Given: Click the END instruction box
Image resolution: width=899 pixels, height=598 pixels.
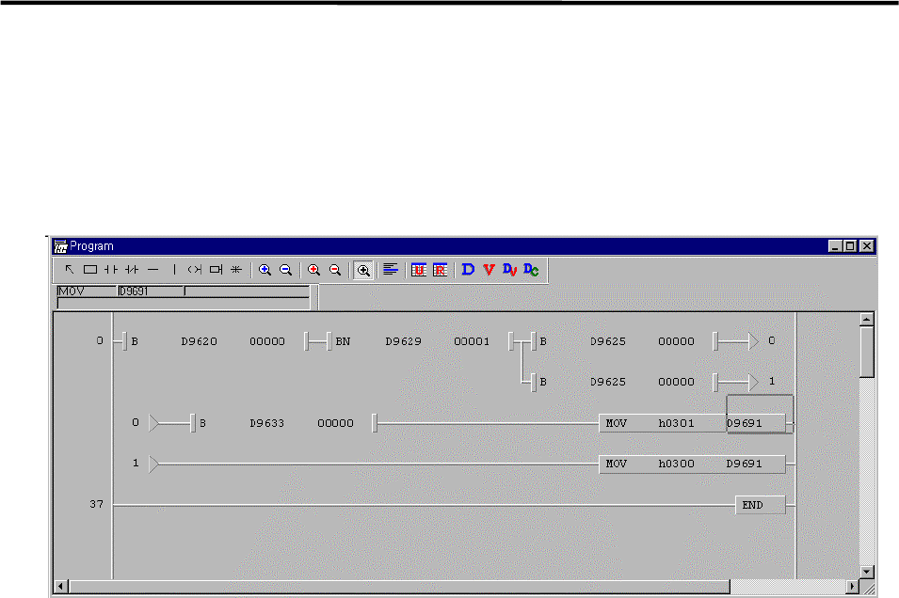Looking at the screenshot, I should (x=761, y=505).
